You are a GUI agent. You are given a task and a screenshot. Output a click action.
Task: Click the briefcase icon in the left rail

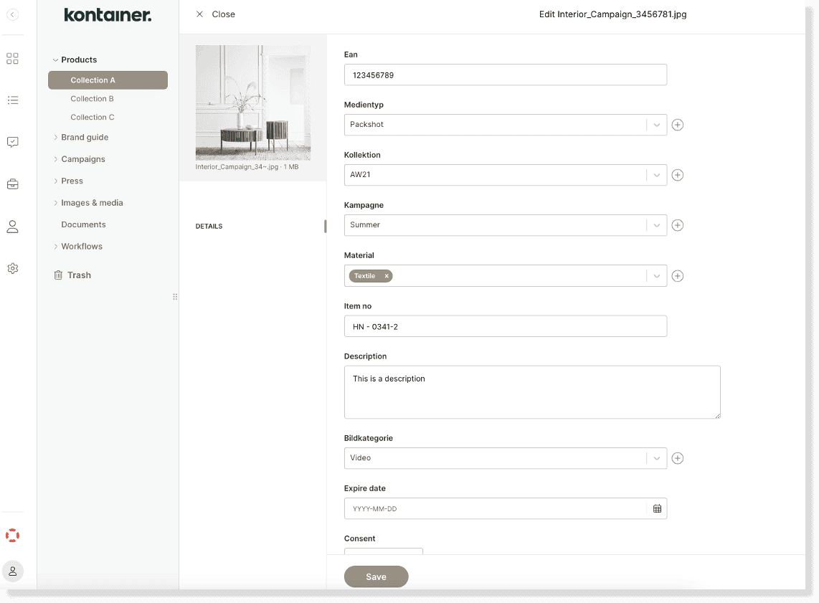pyautogui.click(x=12, y=184)
